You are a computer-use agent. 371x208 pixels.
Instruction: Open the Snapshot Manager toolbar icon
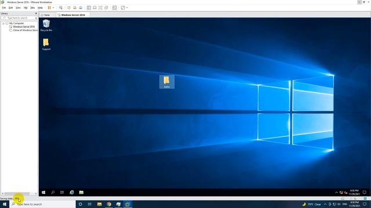tap(81, 8)
